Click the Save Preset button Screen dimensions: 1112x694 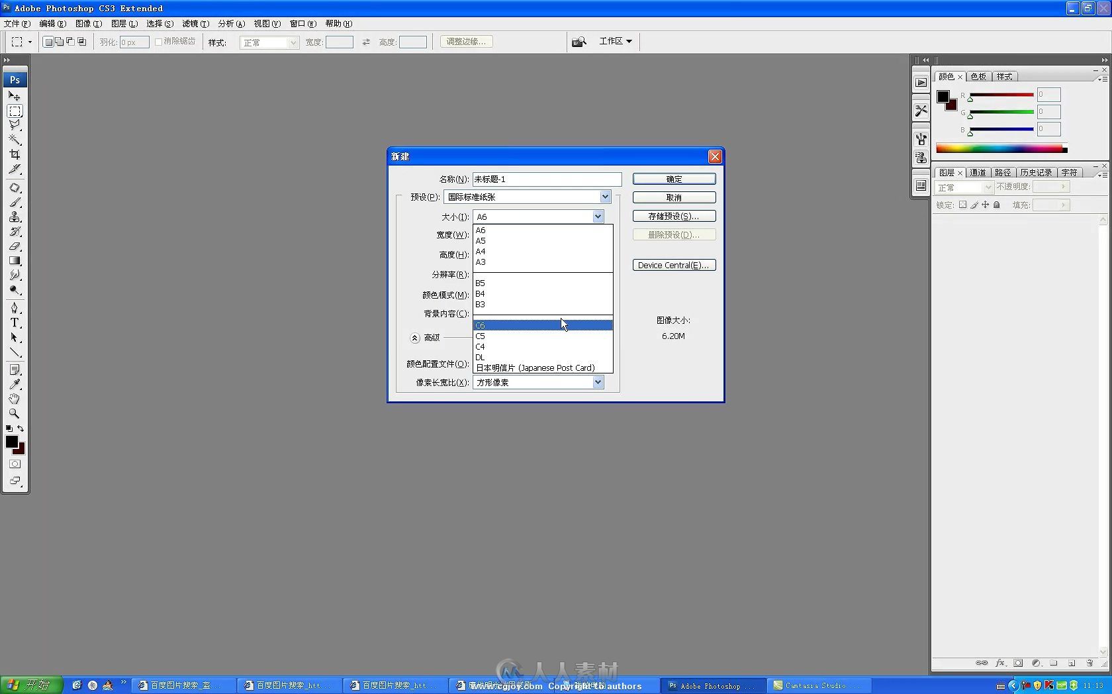tap(674, 217)
